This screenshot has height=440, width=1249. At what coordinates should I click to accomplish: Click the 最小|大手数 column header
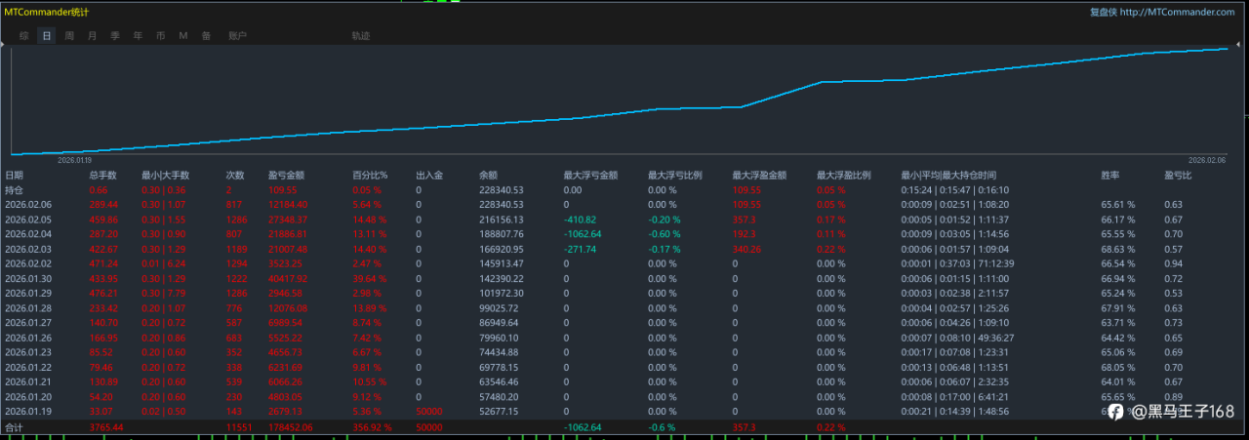click(x=165, y=175)
